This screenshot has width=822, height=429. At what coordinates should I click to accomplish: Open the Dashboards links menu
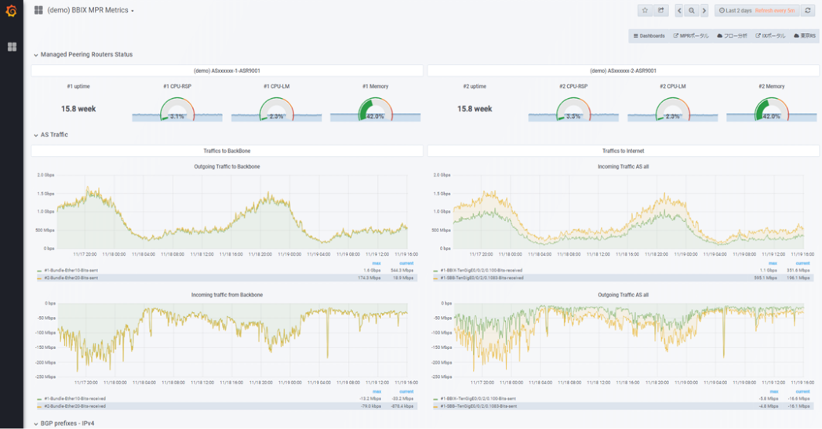point(649,35)
